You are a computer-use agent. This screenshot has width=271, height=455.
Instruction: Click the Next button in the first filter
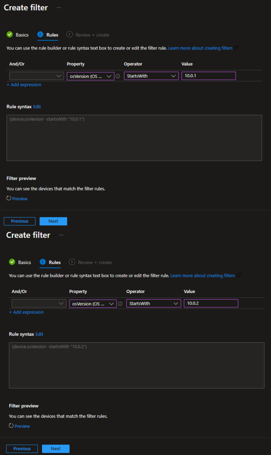[x=53, y=221]
